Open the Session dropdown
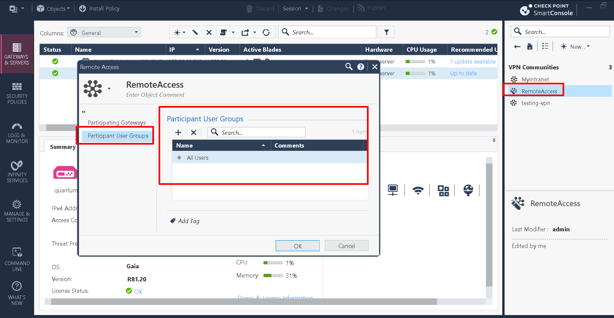Image resolution: width=614 pixels, height=318 pixels. (295, 8)
